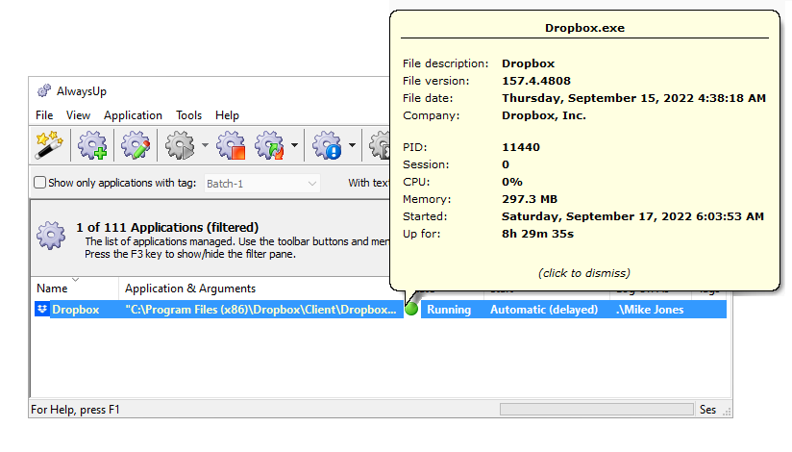Click the Edit Application pencil gear icon
Image resolution: width=792 pixels, height=452 pixels.
(136, 145)
